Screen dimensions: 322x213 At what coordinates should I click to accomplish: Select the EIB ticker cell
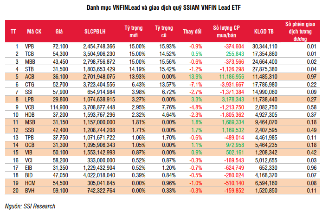[x=29, y=168]
